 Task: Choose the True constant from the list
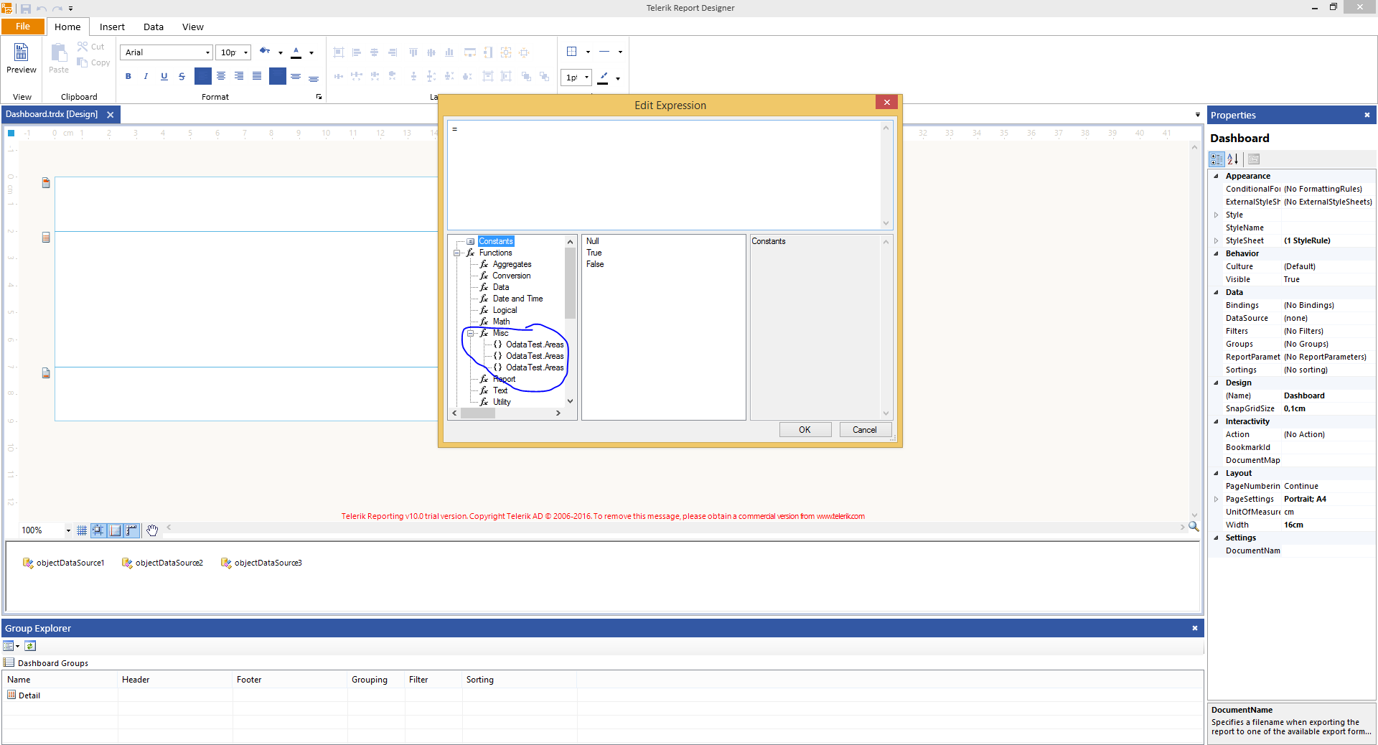594,253
